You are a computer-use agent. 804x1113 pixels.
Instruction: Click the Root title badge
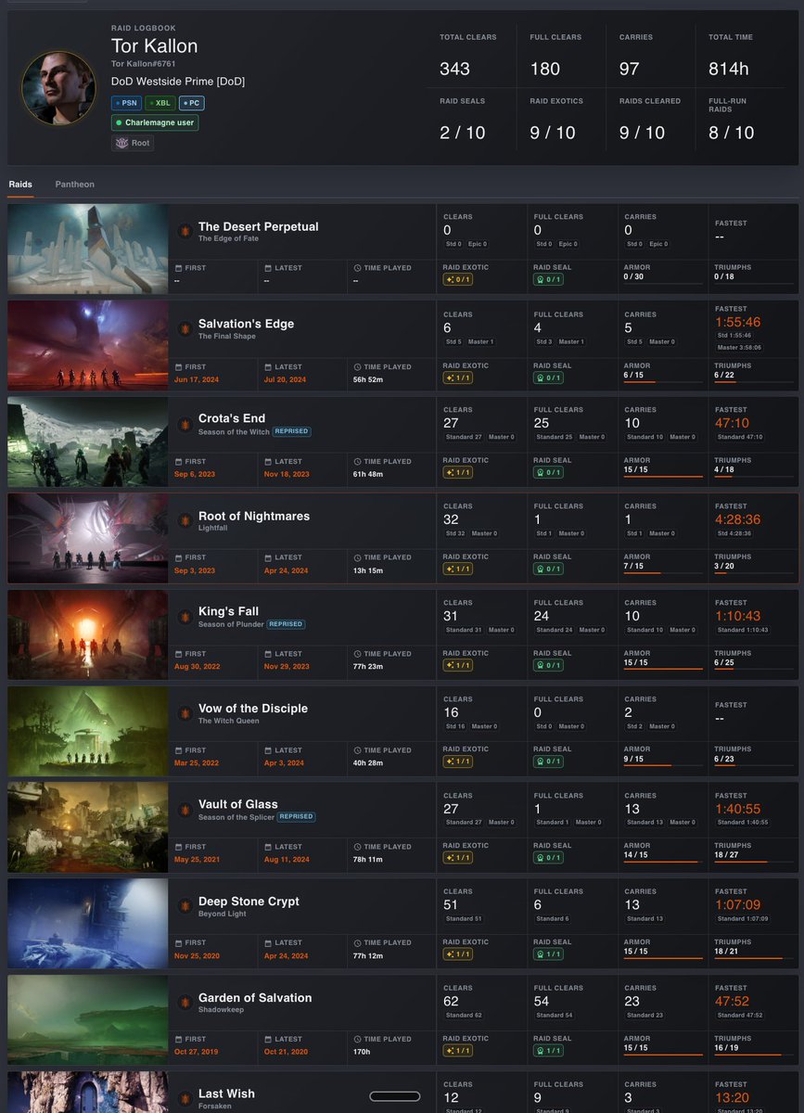[x=133, y=143]
